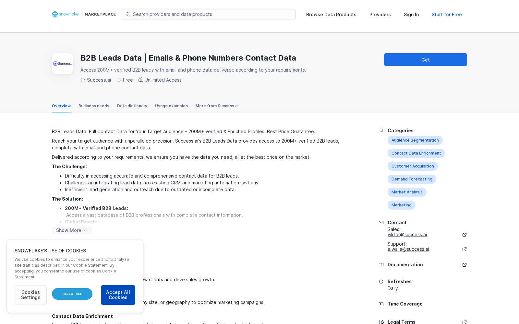This screenshot has width=519, height=324.
Task: Open the Providers page
Action: coord(380,15)
